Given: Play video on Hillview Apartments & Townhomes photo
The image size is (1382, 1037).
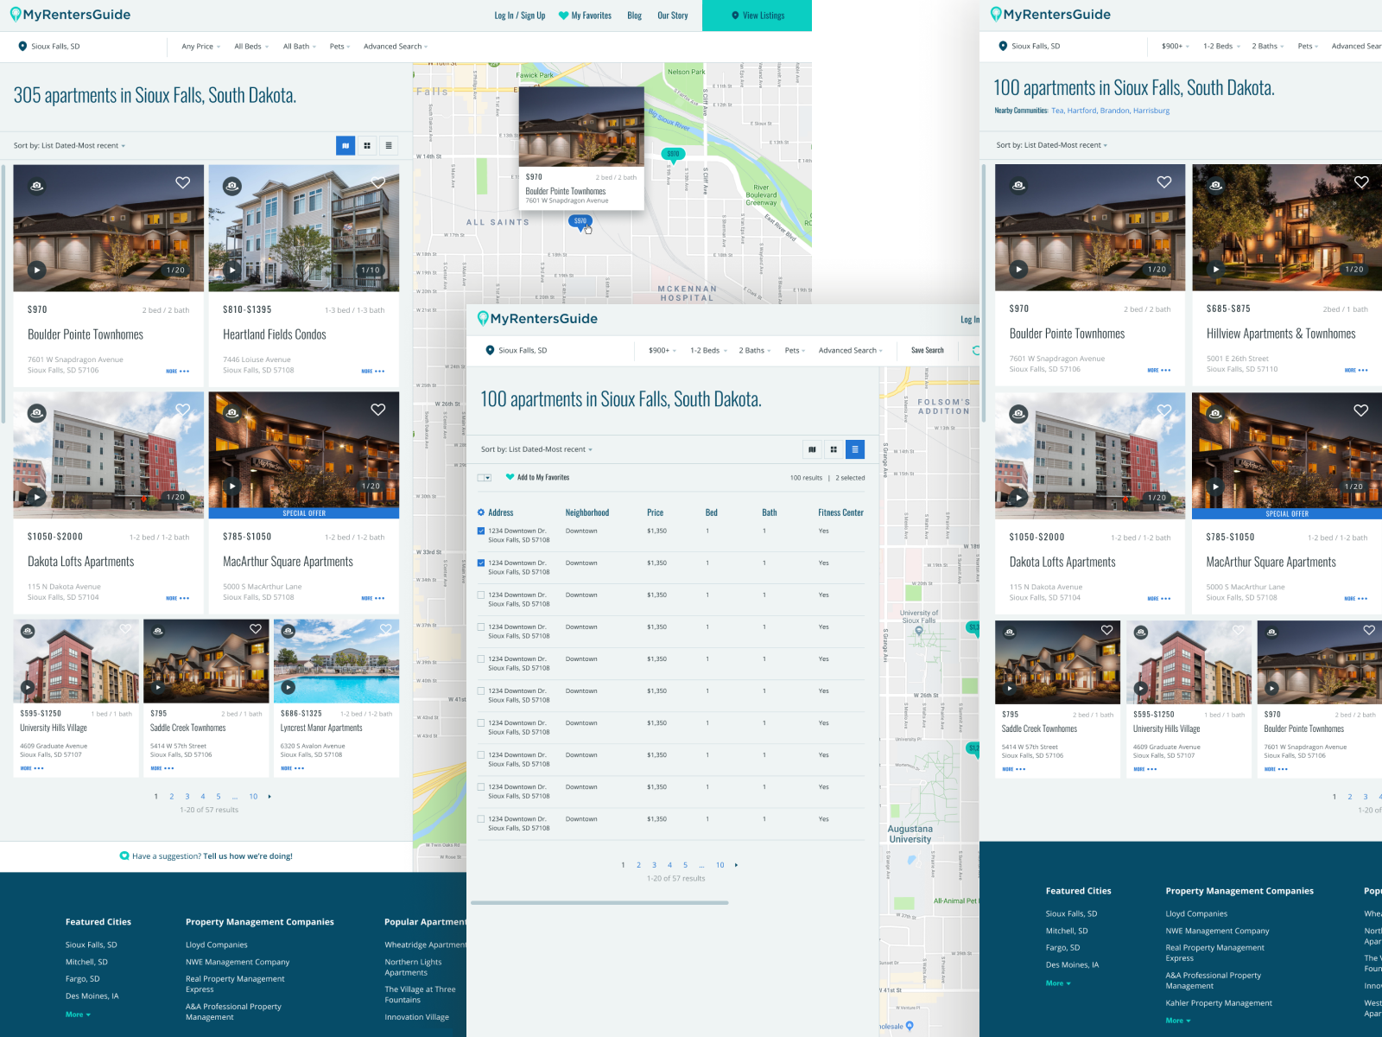Looking at the screenshot, I should [x=1216, y=269].
